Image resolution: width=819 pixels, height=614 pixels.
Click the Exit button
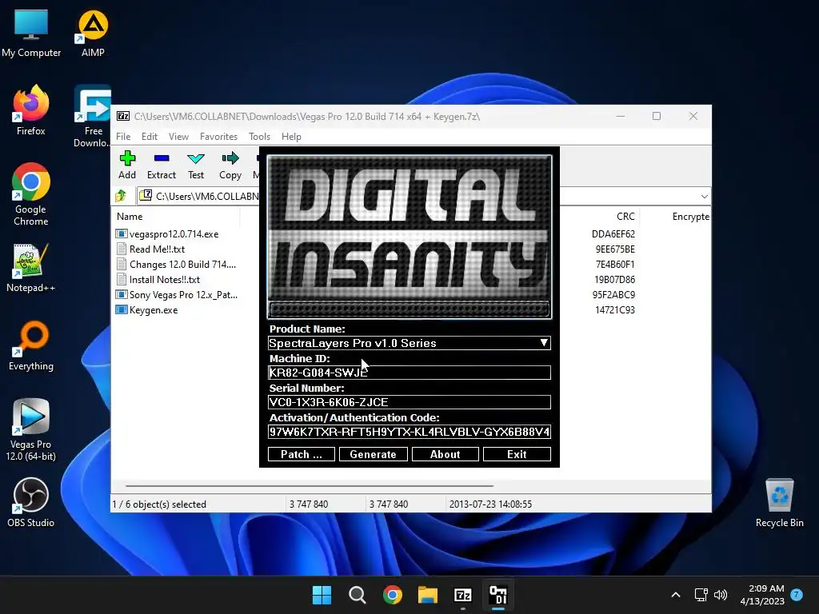[x=517, y=454]
